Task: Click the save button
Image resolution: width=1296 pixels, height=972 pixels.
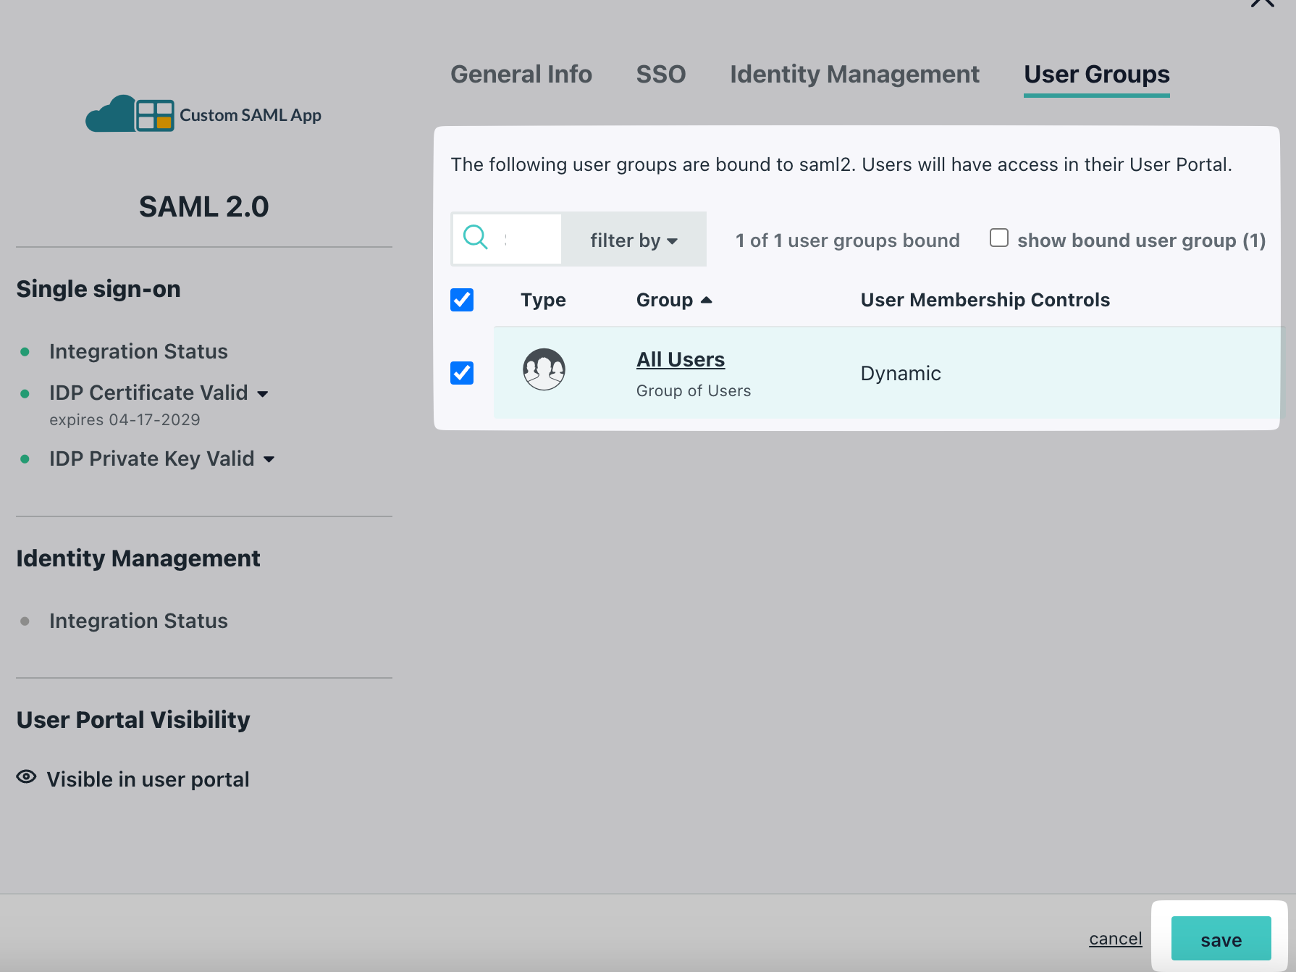Action: 1220,939
